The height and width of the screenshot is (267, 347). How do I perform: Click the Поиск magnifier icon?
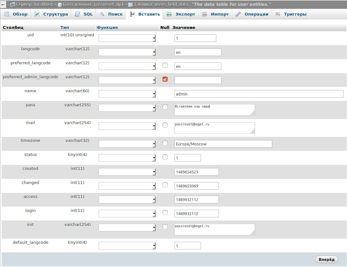[x=102, y=14]
